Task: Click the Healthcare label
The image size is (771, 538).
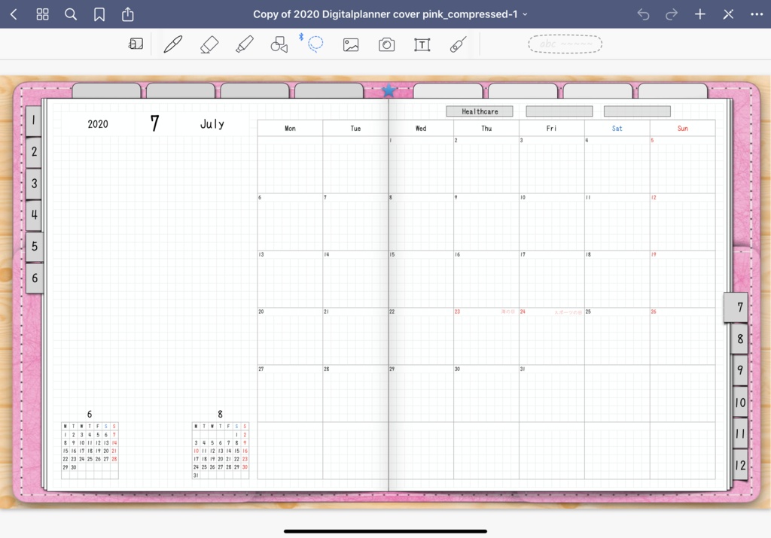Action: [480, 111]
